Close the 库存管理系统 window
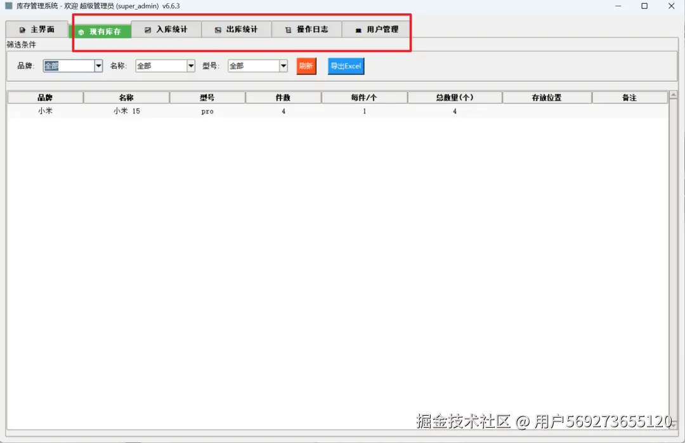The image size is (685, 443). (672, 6)
